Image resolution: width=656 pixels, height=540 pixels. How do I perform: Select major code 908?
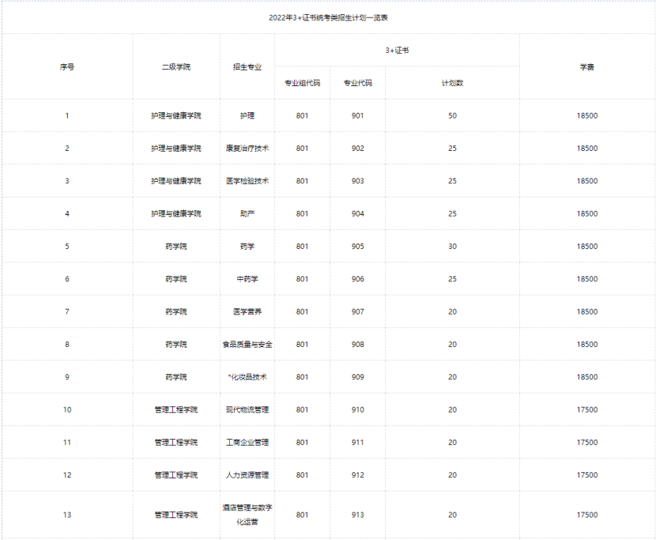pos(358,344)
